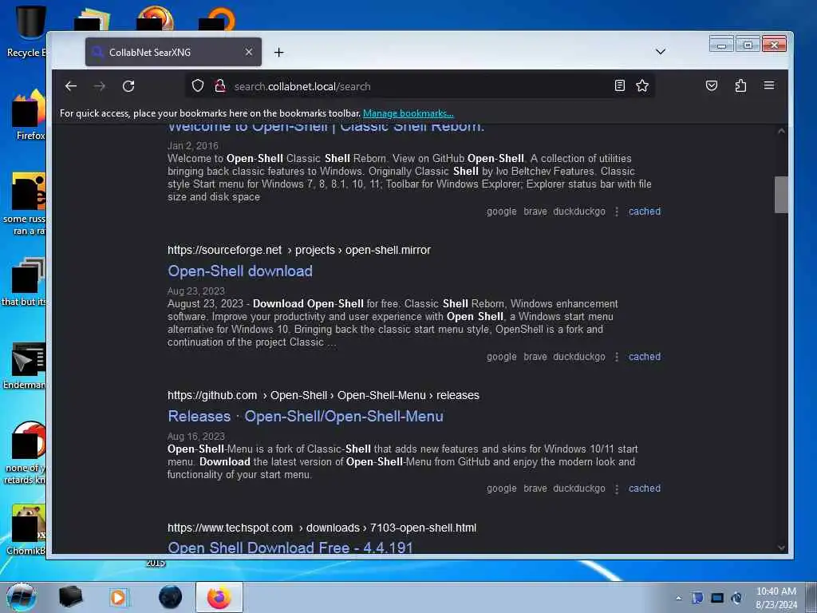
Task: Toggle reader view icon in address bar
Action: pyautogui.click(x=619, y=85)
